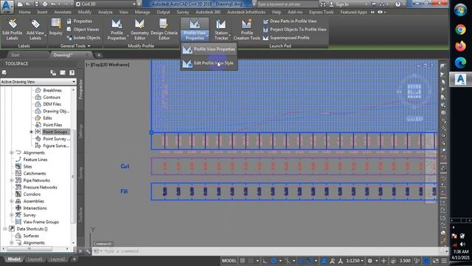Open Google Chrome from taskbar
The image size is (472, 266).
[460, 30]
